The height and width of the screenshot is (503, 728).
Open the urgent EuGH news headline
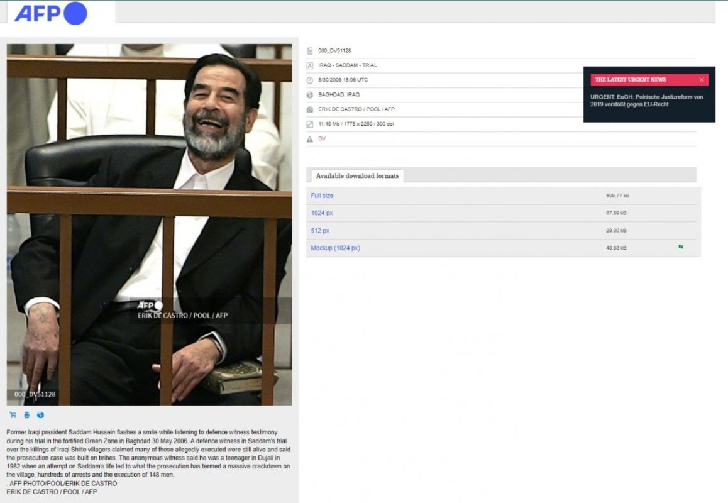[646, 101]
